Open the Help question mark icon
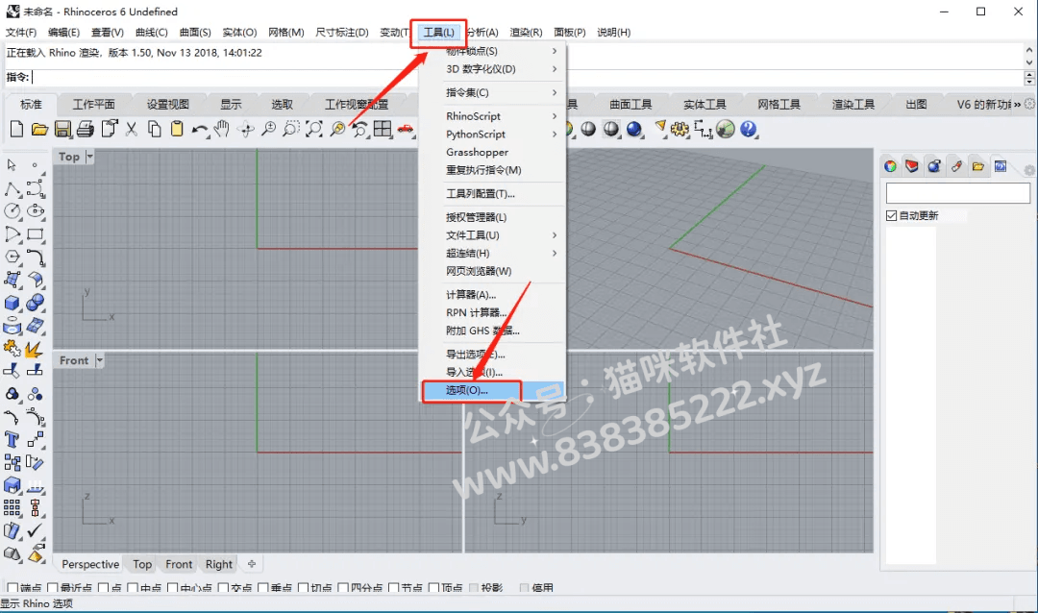This screenshot has width=1038, height=613. coord(748,129)
